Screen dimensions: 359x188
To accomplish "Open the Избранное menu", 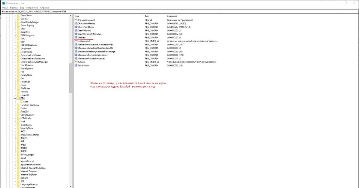I will click(32, 8).
